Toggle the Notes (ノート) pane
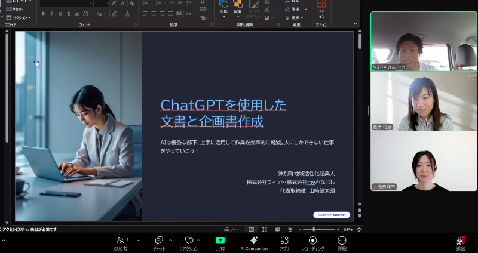This screenshot has width=478, height=253. (x=232, y=229)
